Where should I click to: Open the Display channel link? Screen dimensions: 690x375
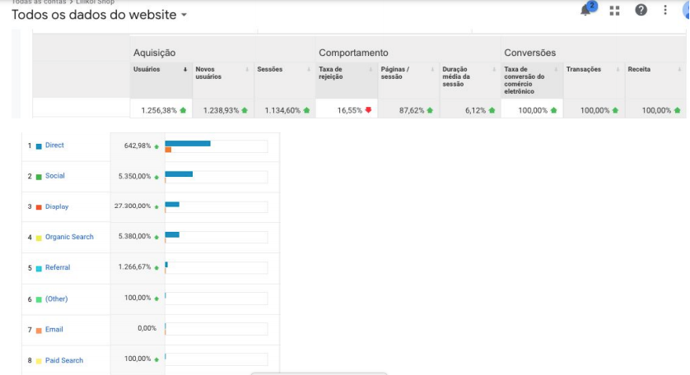[57, 206]
